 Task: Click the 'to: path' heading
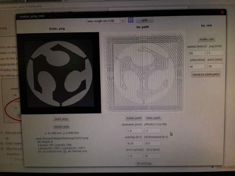coord(142,27)
